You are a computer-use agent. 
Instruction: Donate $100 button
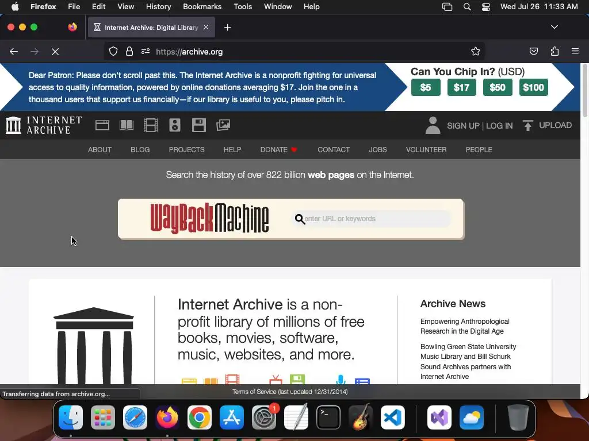pyautogui.click(x=533, y=87)
